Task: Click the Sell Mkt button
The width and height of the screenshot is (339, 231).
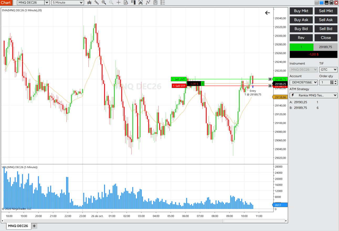Action: pos(326,11)
